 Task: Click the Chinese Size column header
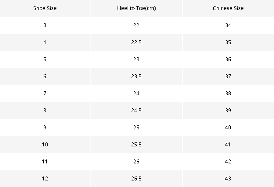click(228, 8)
